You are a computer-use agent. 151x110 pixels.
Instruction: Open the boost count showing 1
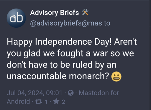tap(46, 102)
